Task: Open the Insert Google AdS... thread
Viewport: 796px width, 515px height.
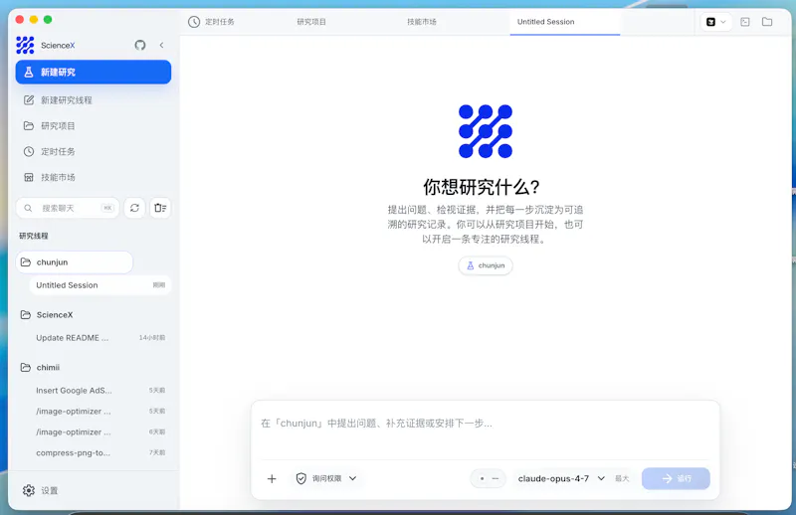Action: click(x=100, y=390)
